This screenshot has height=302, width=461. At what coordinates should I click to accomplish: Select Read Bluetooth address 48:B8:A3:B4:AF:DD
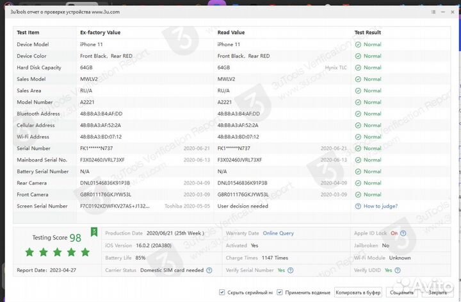(x=239, y=113)
